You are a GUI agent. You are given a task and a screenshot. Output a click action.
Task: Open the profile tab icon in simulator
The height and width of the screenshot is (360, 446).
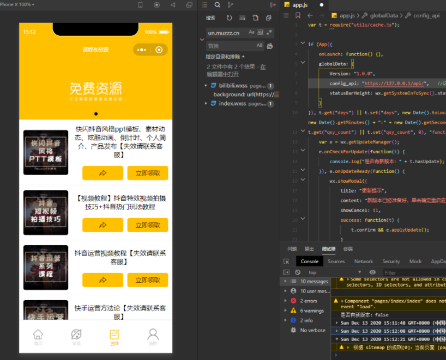pos(153,337)
